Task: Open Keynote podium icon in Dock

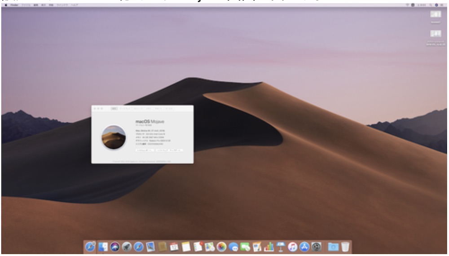Action: (x=281, y=247)
